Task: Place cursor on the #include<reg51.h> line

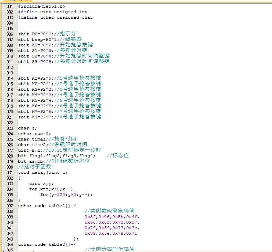Action: click(41, 6)
